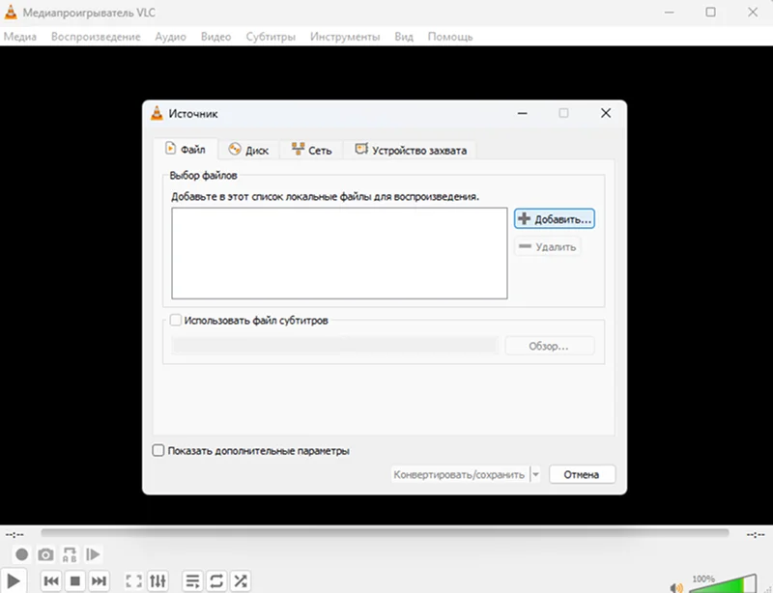Screen dimensions: 773x593
Task: Click the Обзор... subtitle browse button
Action: pos(550,346)
